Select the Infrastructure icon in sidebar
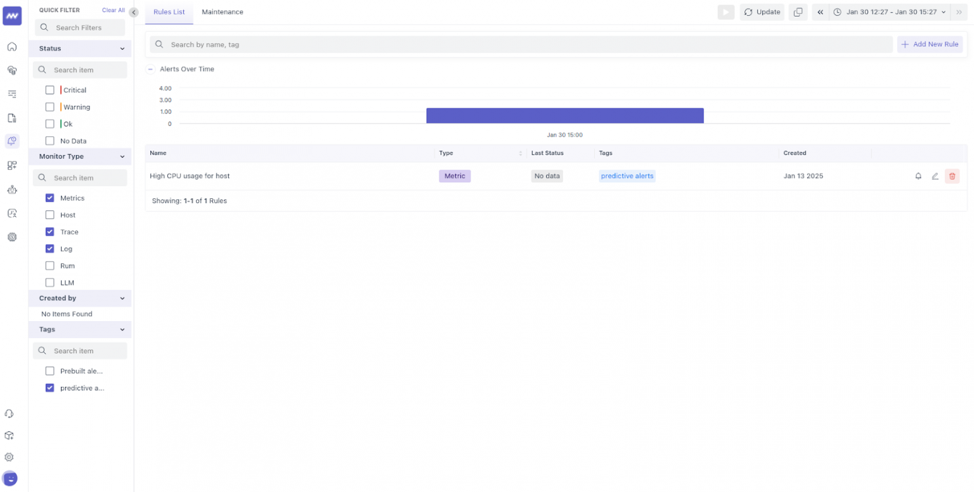The image size is (974, 492). (x=11, y=70)
